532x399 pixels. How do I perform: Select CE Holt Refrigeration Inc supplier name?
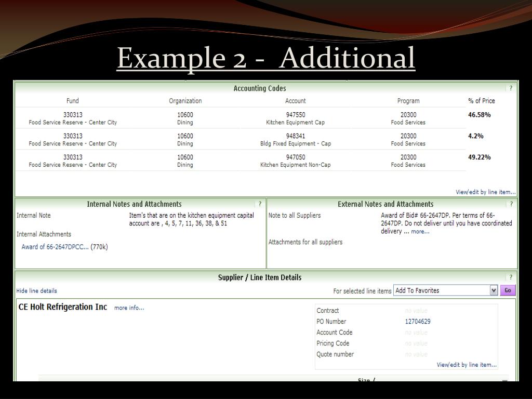63,307
